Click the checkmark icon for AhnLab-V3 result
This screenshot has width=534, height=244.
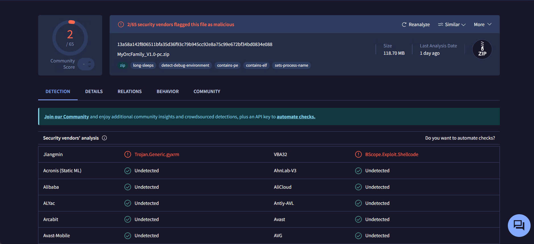[358, 171]
